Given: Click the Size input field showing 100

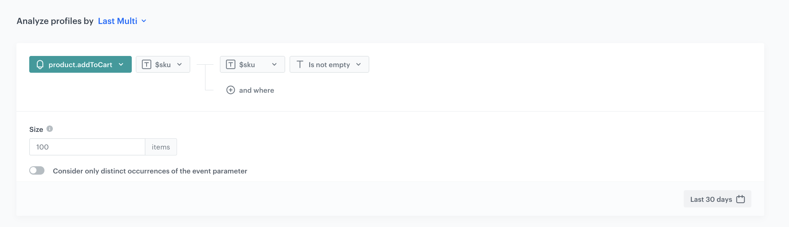Looking at the screenshot, I should point(87,147).
